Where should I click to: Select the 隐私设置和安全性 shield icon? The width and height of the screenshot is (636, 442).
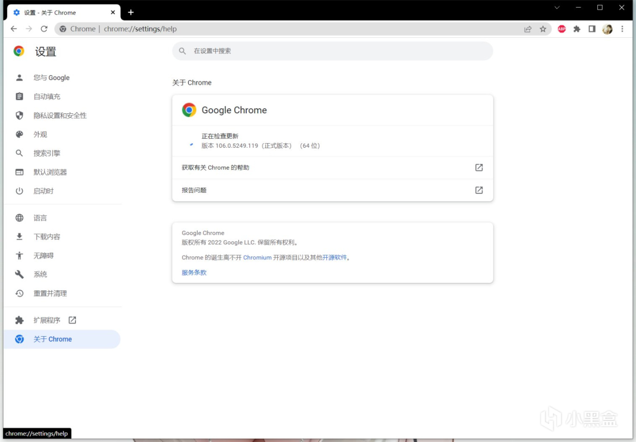tap(19, 115)
